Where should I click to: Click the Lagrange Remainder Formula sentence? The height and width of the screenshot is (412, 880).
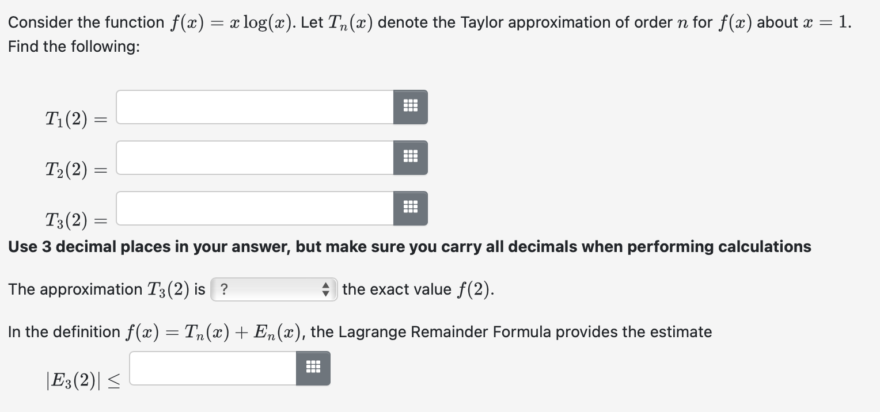click(360, 331)
